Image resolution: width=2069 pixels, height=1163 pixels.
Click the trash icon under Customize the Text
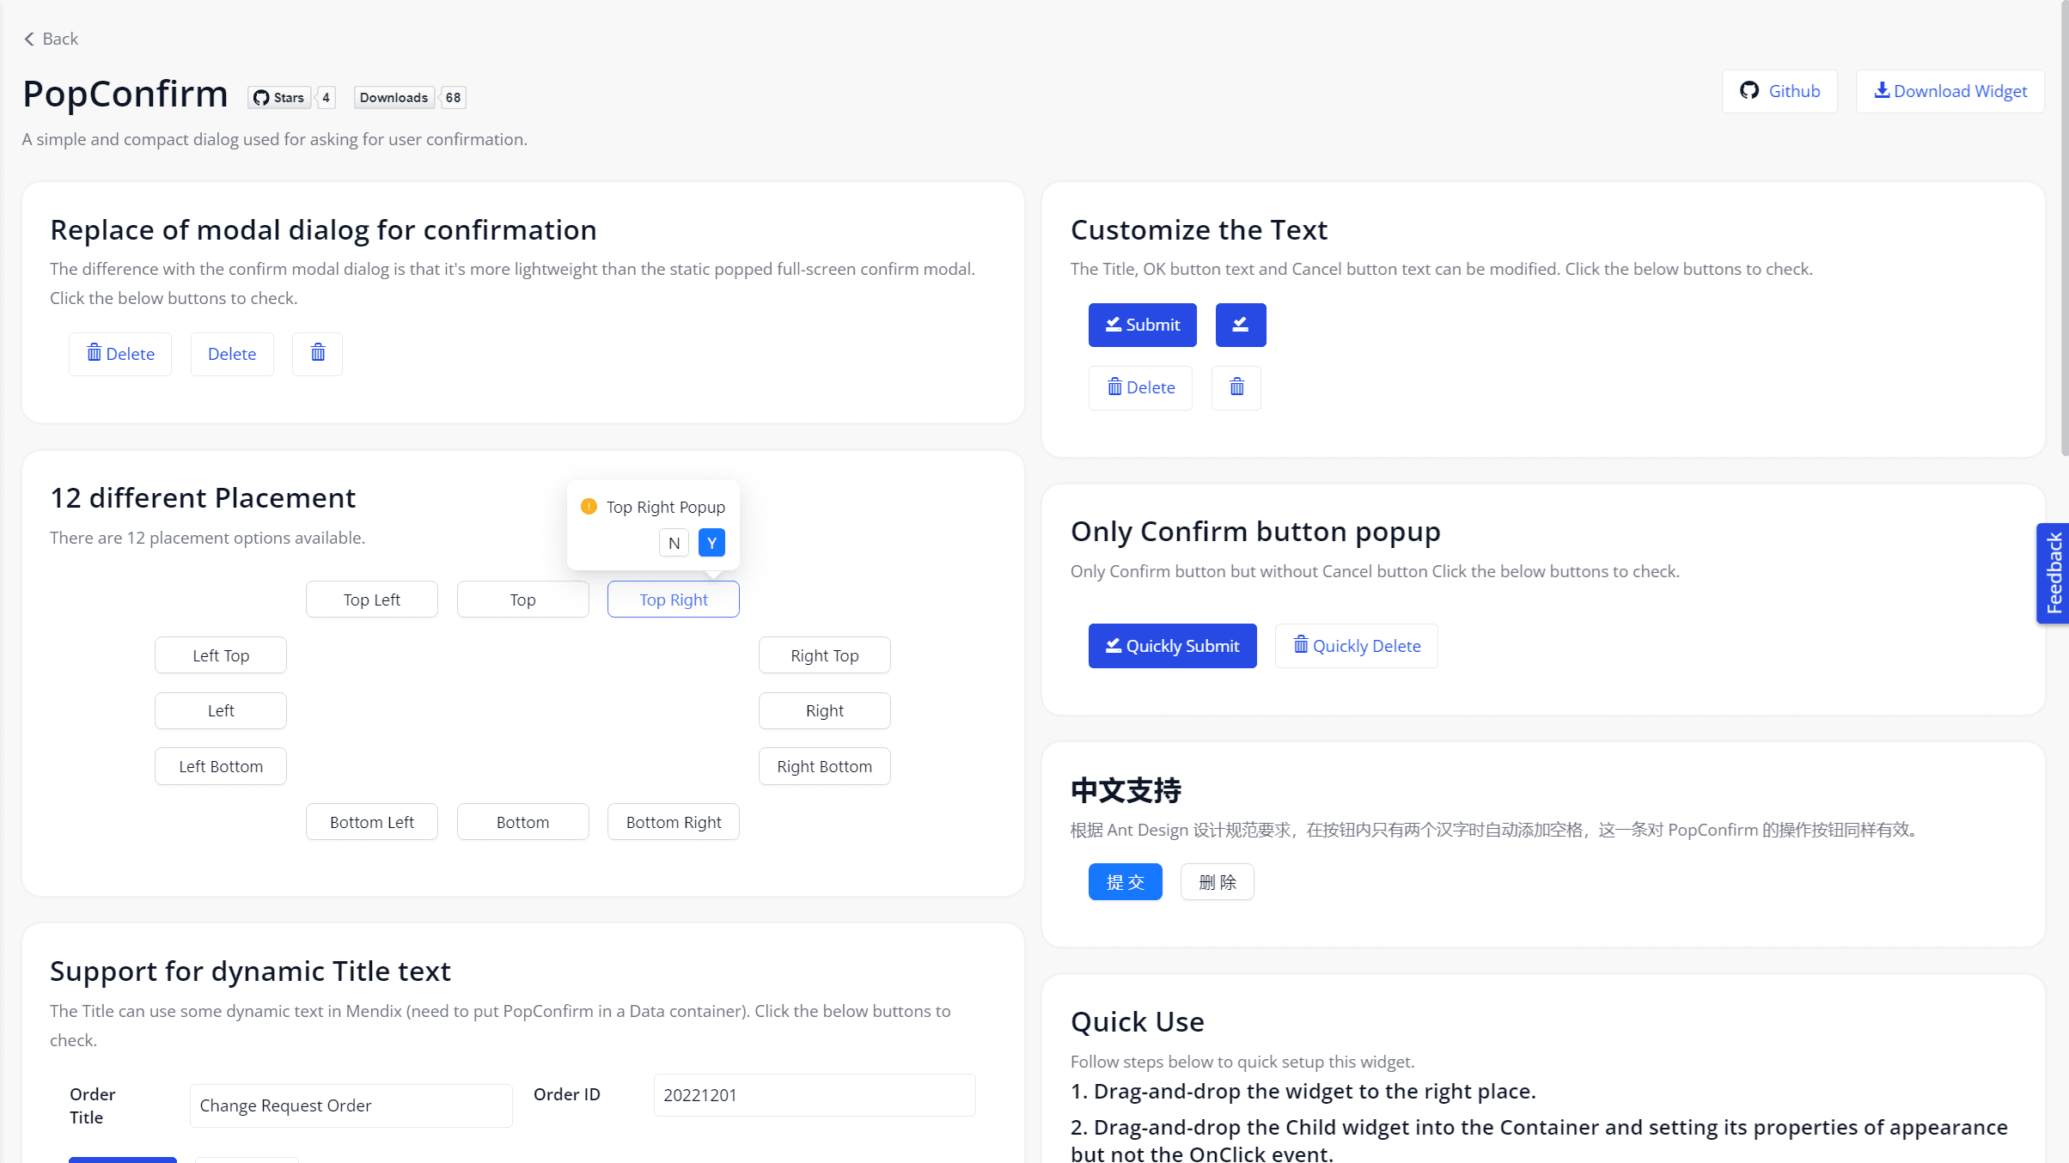(1236, 387)
